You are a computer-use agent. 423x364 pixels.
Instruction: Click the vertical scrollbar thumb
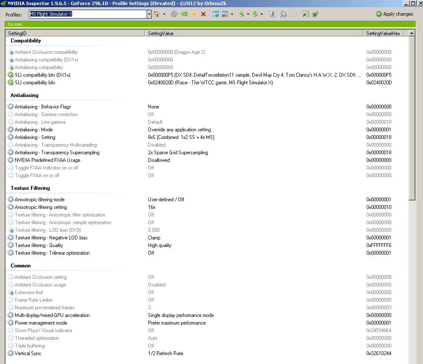[x=412, y=118]
